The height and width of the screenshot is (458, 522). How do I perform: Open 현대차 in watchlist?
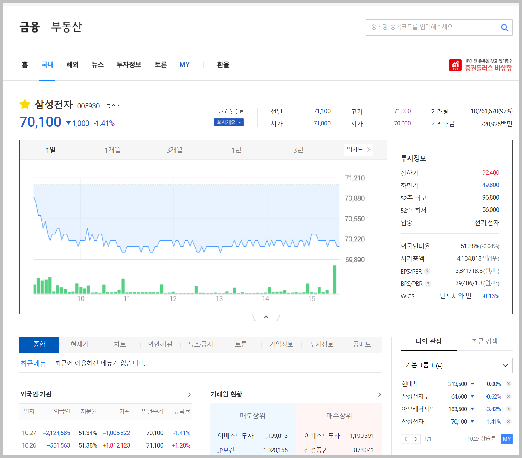[x=410, y=384]
